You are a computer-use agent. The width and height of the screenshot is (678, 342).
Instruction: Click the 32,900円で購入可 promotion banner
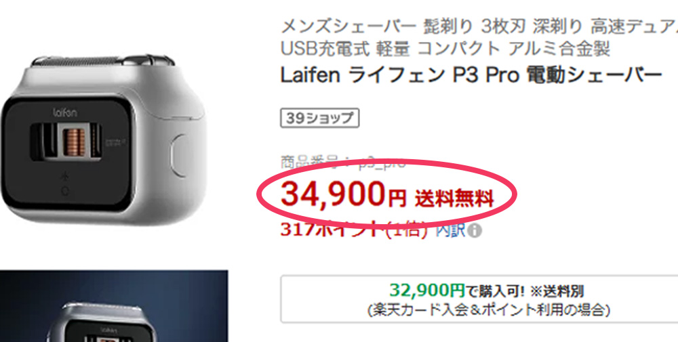pos(479,299)
